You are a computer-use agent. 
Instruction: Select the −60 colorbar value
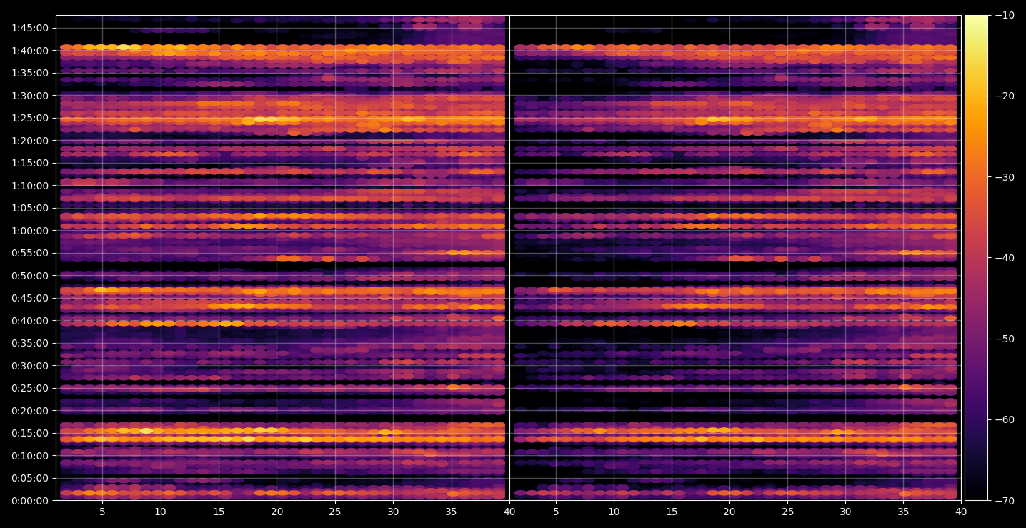1005,419
